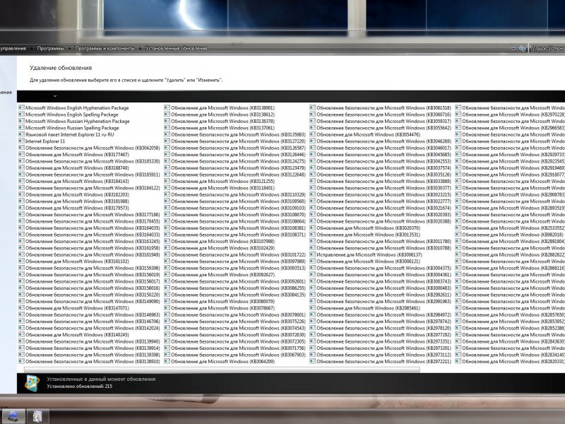Screen dimensions: 565x424
Task: Select security update KB3067903
Action: click(x=235, y=355)
